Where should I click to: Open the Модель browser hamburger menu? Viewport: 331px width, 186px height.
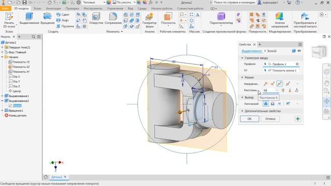click(39, 37)
